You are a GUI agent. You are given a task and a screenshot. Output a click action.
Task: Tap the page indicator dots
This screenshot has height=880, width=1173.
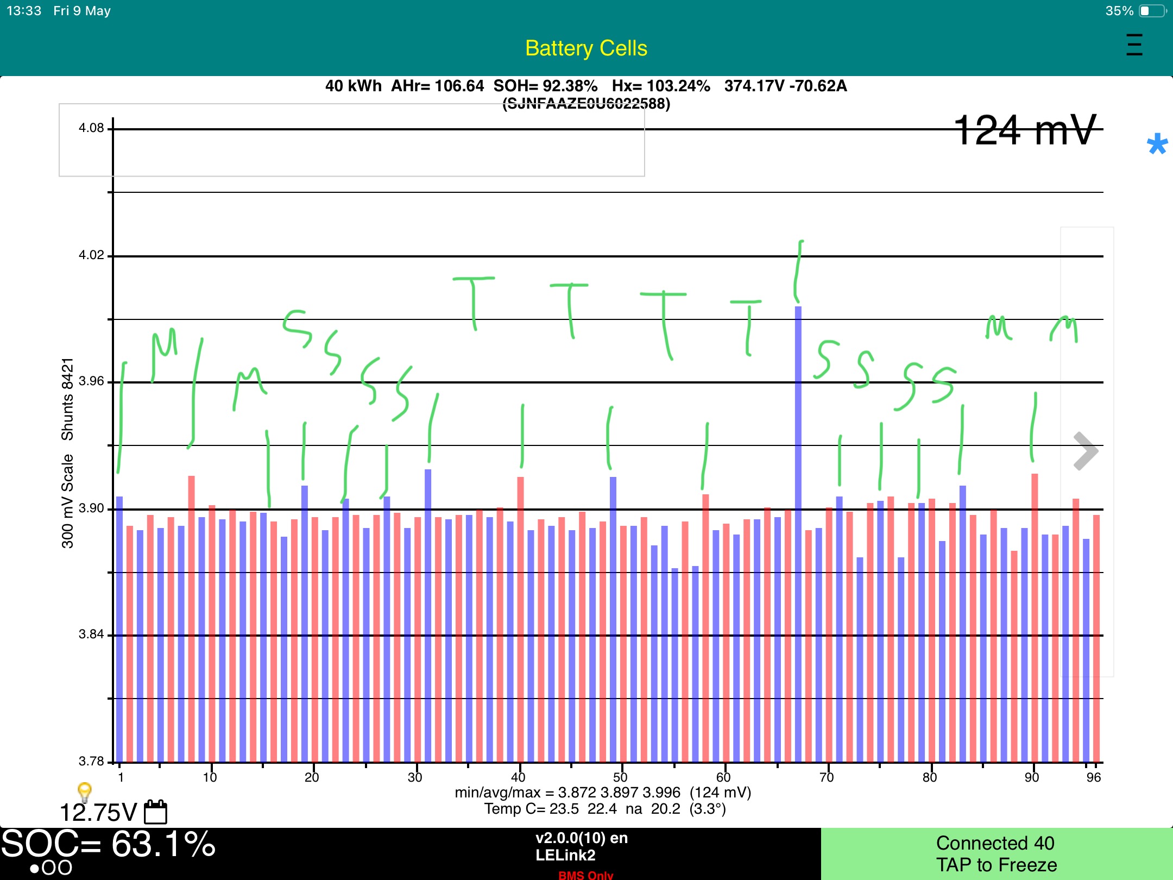click(51, 868)
